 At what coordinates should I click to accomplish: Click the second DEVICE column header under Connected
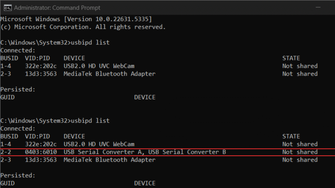(x=74, y=136)
